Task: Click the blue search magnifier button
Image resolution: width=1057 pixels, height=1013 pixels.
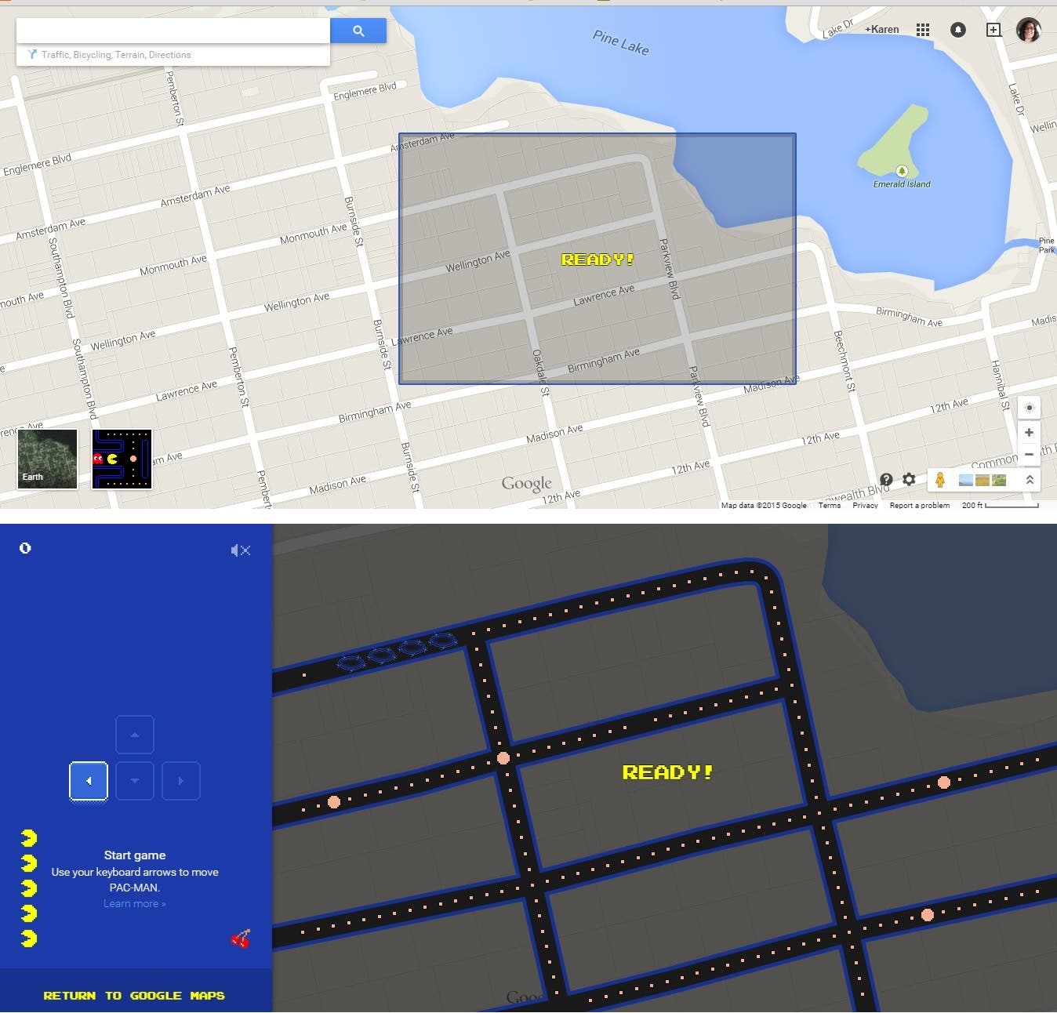Action: click(x=358, y=31)
